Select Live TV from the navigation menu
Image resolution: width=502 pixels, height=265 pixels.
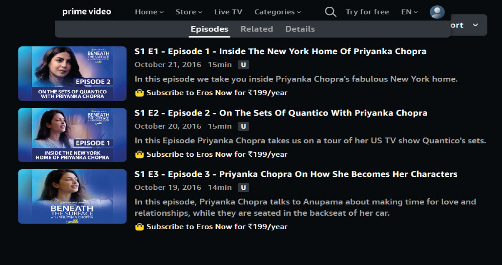coord(228,12)
